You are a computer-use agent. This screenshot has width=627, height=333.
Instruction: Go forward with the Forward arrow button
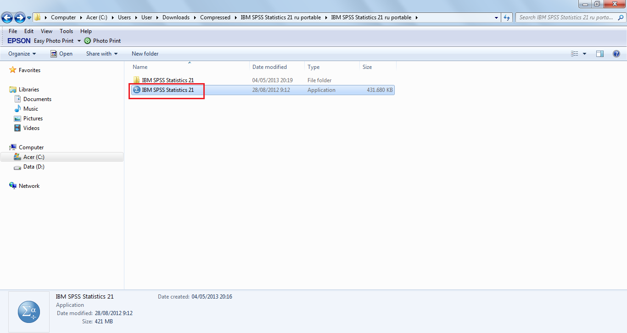tap(20, 18)
